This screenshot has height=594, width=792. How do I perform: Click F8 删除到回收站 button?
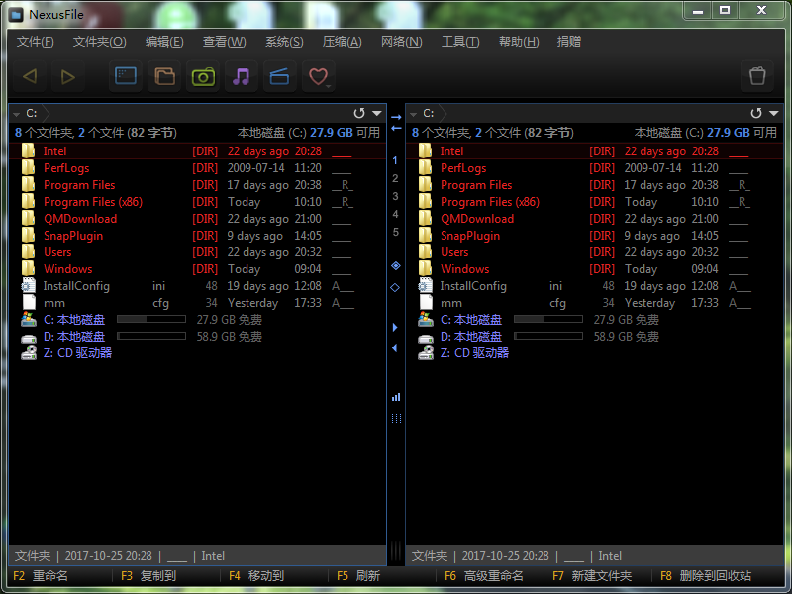pyautogui.click(x=706, y=576)
